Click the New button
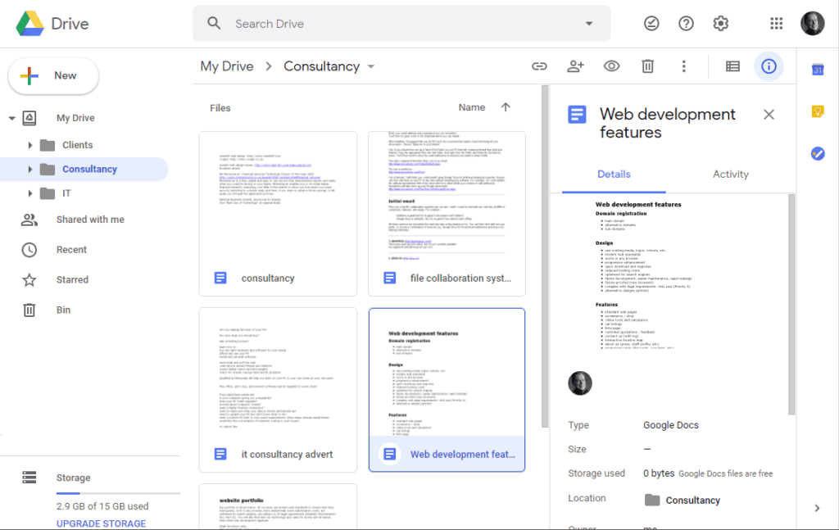 click(53, 75)
